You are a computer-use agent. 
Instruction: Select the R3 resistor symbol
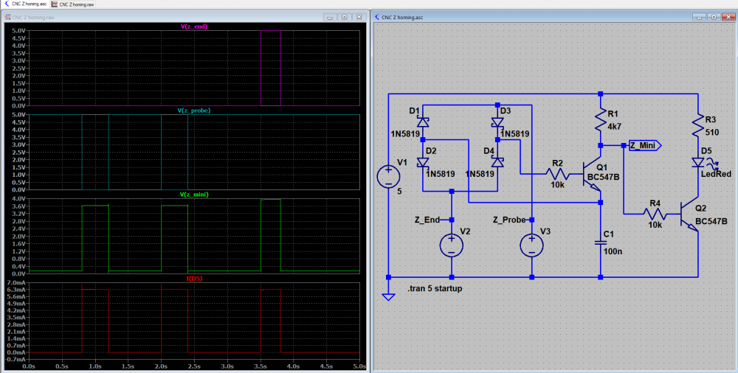(x=698, y=124)
